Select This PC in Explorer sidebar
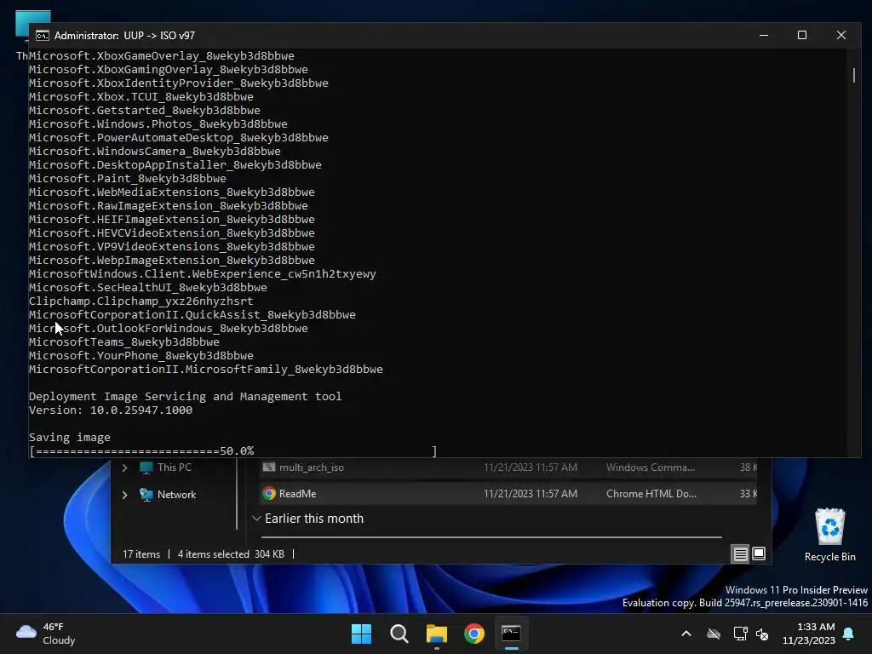 (174, 468)
